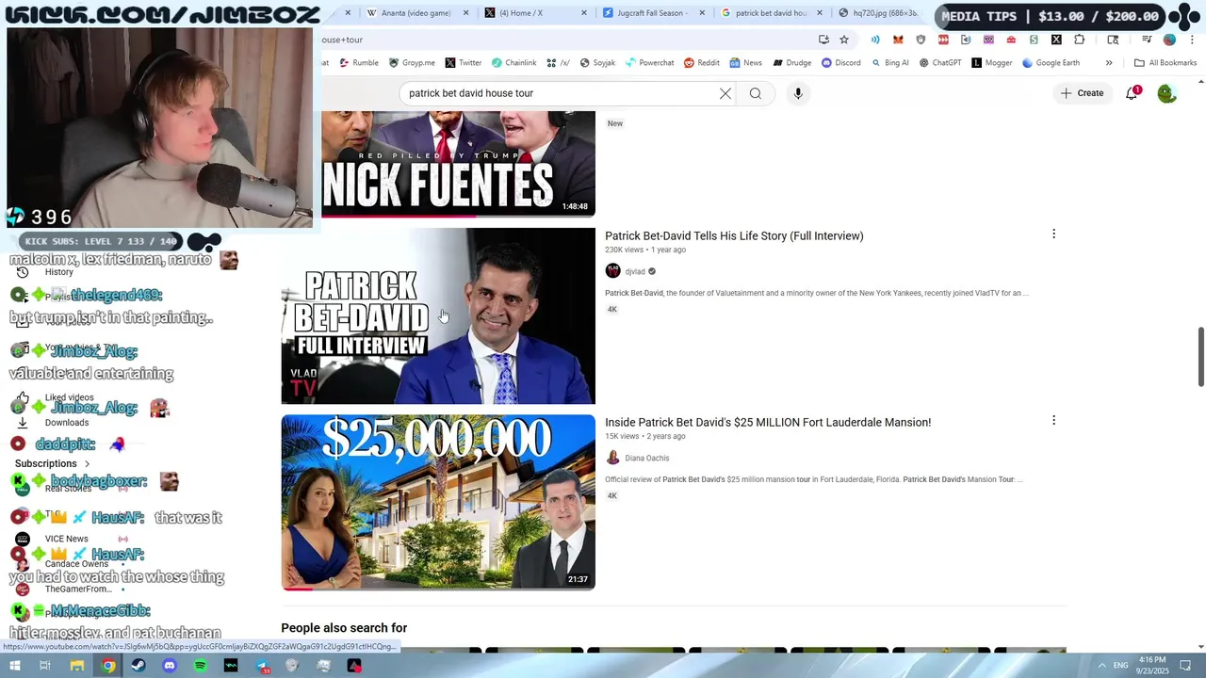Open the All Bookmarks folder
The image size is (1206, 678).
coord(1165,63)
